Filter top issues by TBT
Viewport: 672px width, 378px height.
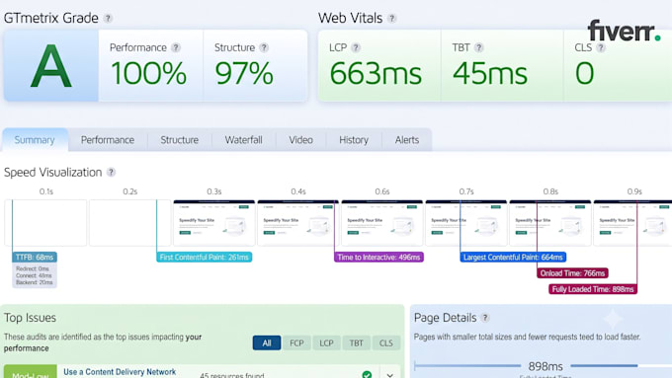click(356, 342)
